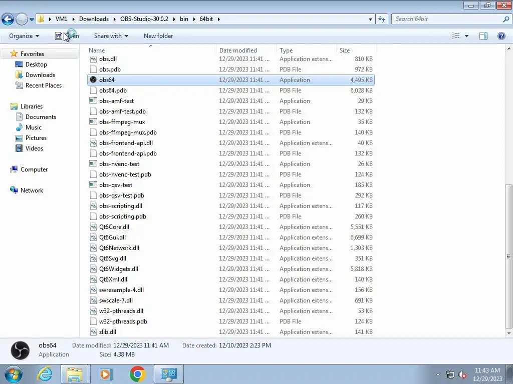Viewport: 513px width, 384px height.
Task: Click the Qt6Core.dll file icon
Action: pos(93,226)
